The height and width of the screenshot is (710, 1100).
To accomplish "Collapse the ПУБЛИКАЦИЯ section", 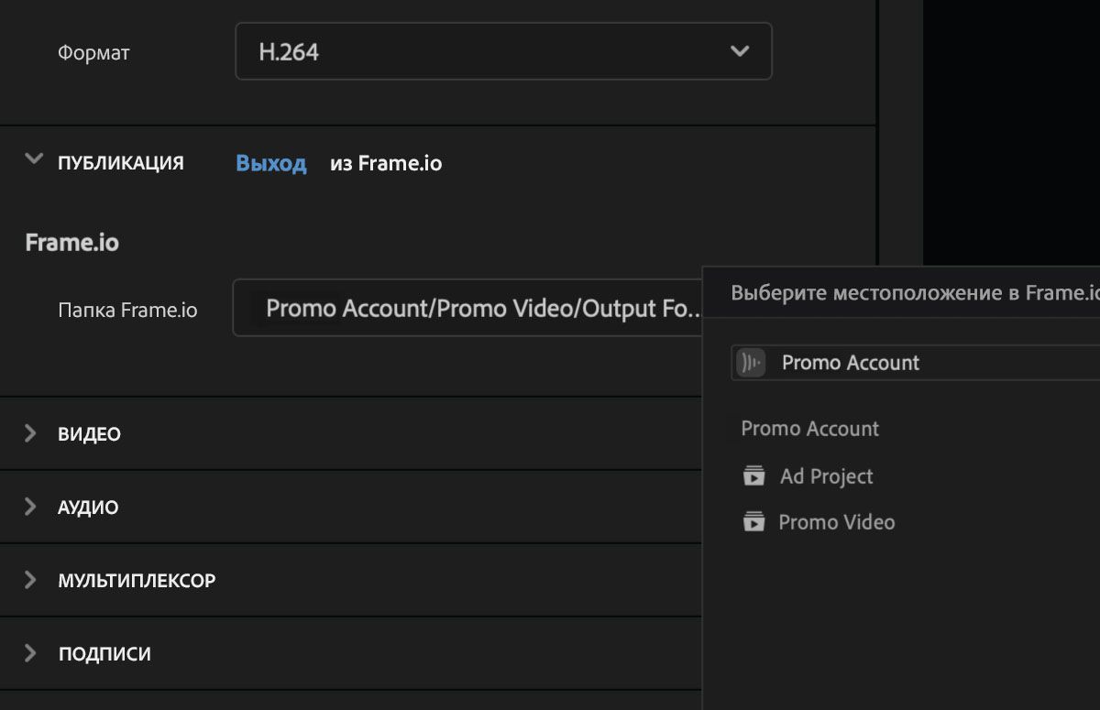I will [34, 160].
